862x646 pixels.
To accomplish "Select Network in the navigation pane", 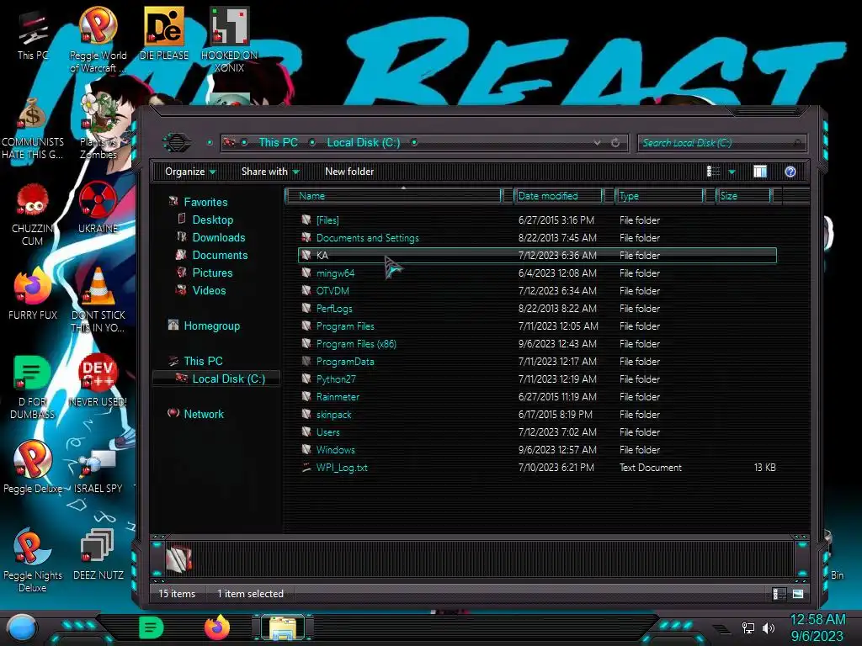I will (204, 414).
